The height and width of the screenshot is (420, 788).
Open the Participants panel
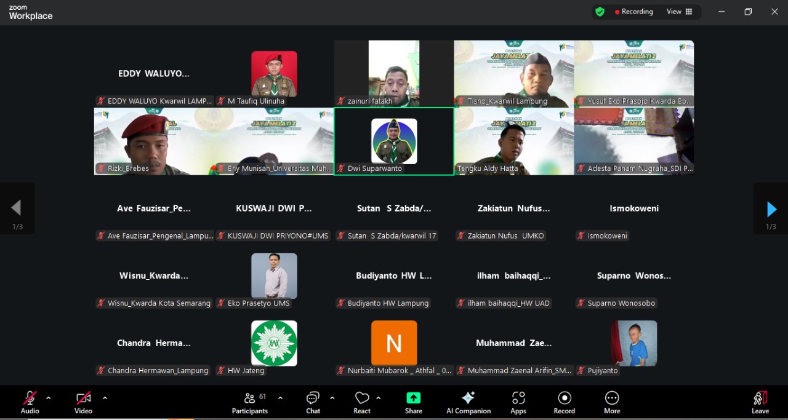249,402
